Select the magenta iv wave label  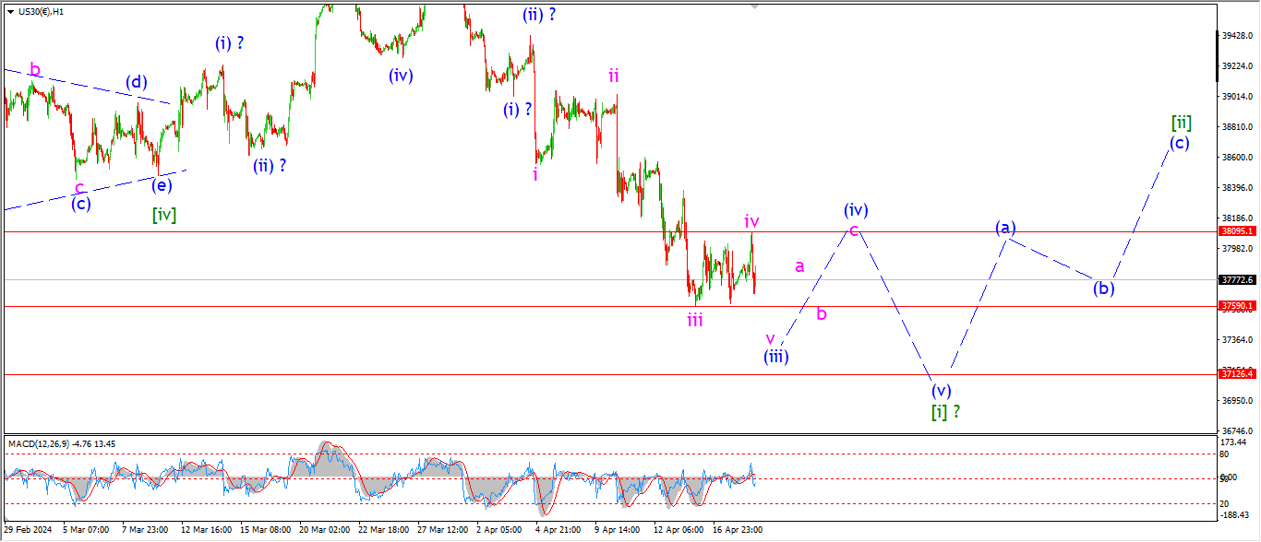(752, 221)
